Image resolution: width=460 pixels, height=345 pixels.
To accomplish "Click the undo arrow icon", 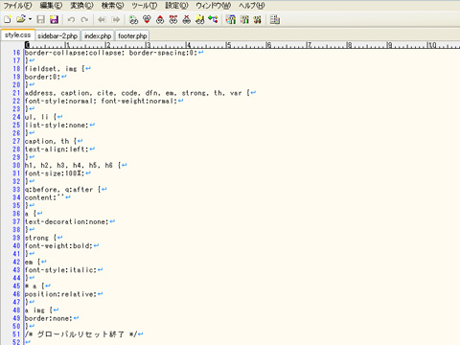I will click(x=71, y=20).
